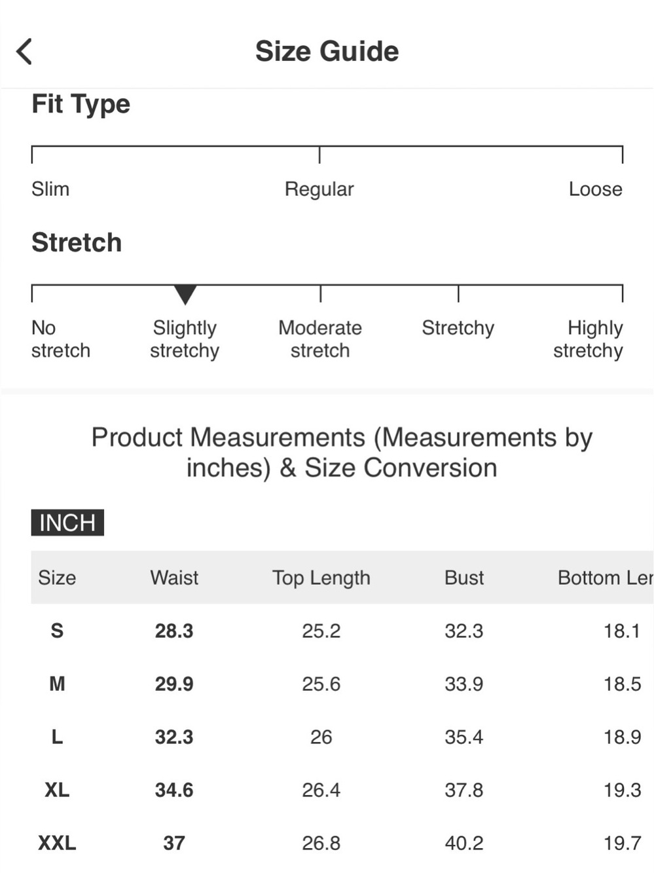
Task: Click the 28.3 waist value for S
Action: pyautogui.click(x=174, y=631)
